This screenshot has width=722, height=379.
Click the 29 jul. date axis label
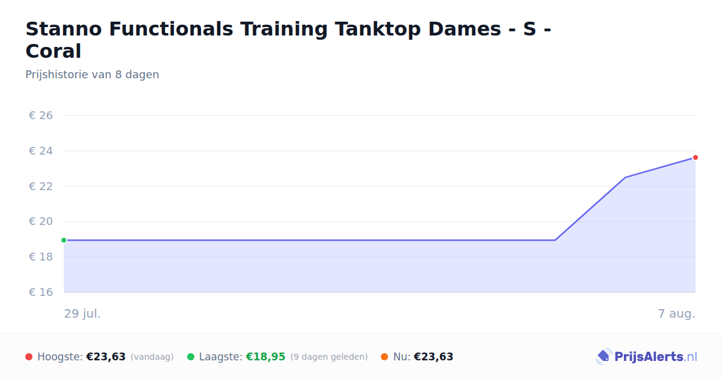(x=82, y=313)
